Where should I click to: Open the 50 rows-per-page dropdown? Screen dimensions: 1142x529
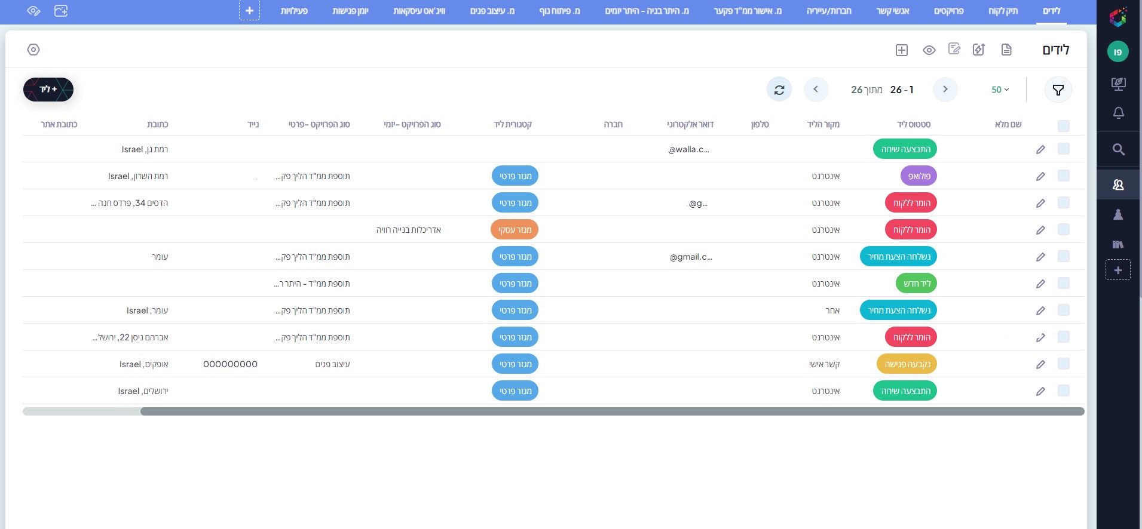coord(1000,90)
